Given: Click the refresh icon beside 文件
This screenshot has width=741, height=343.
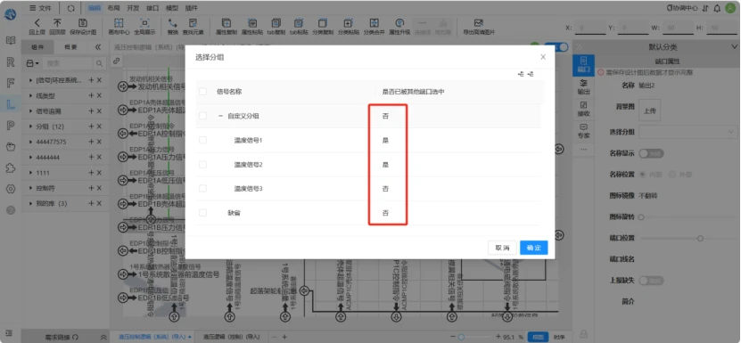Looking at the screenshot, I should [70, 8].
